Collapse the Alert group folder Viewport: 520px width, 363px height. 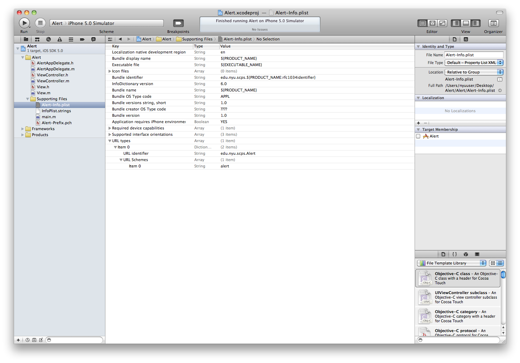[23, 57]
